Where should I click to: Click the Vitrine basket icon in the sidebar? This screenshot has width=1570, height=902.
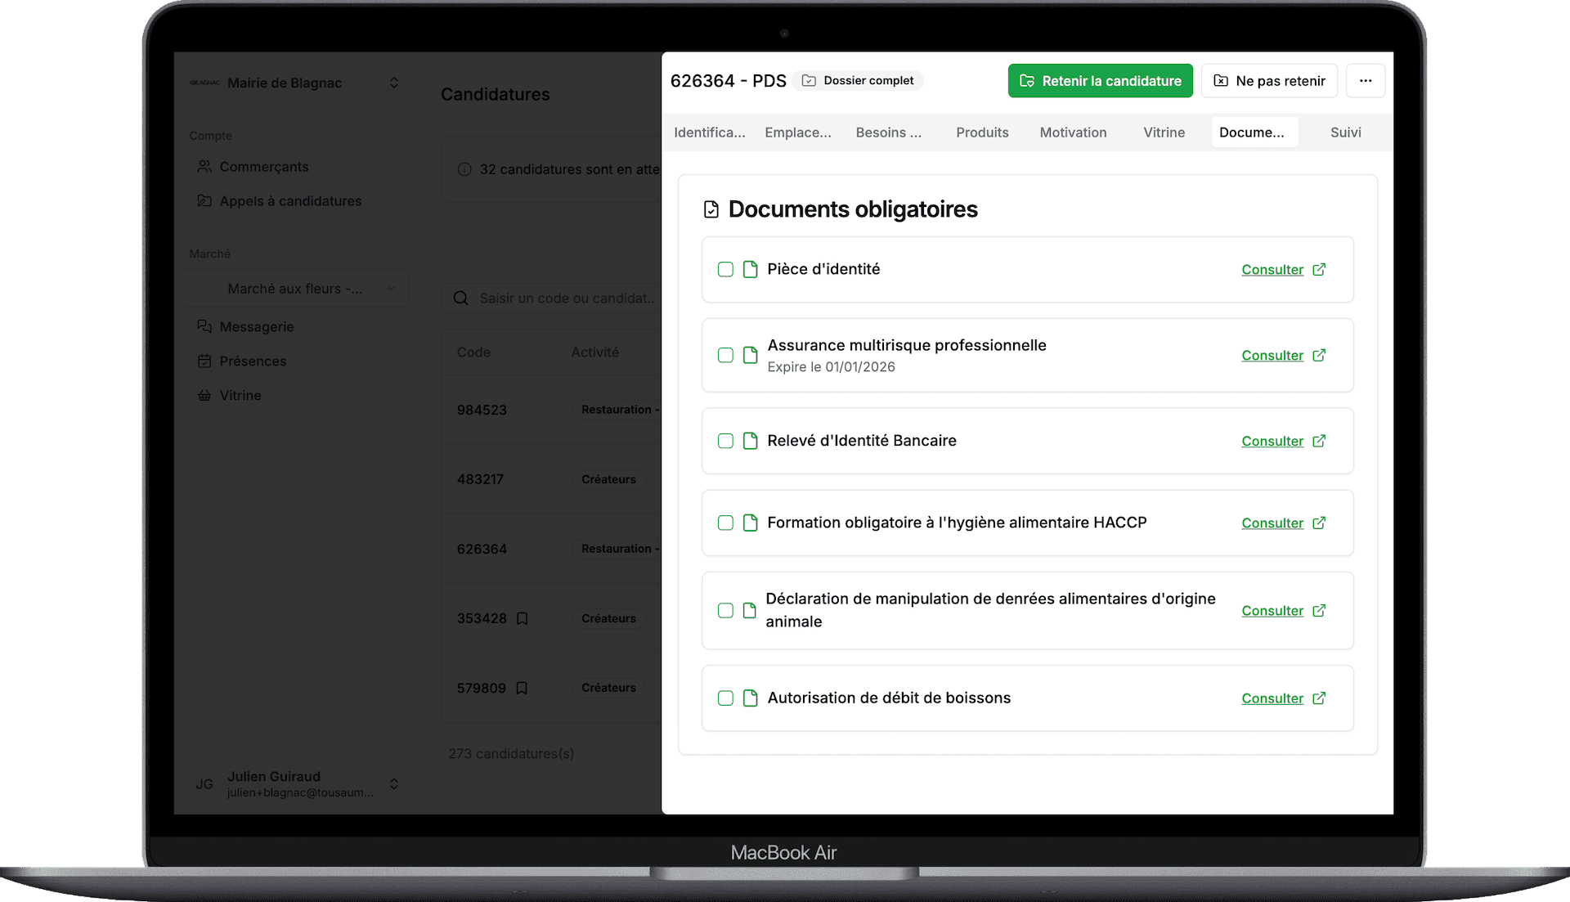204,395
